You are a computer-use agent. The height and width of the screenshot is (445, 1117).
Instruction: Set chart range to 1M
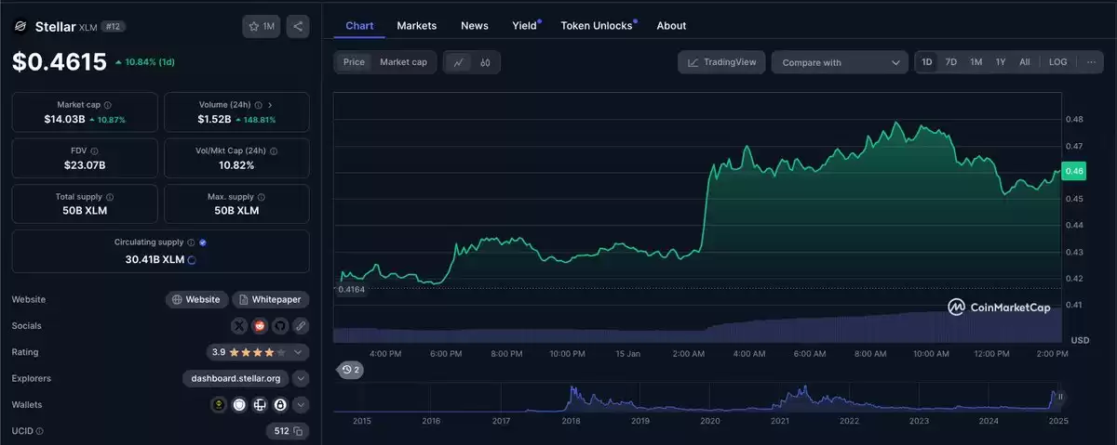coord(976,62)
